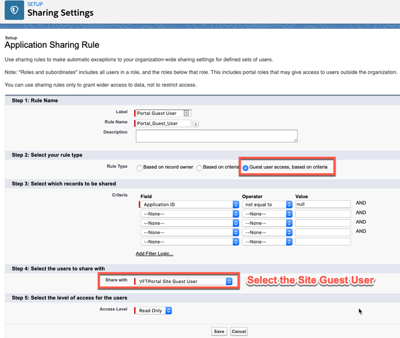
Task: Select the 'Based on record owner' rule type
Action: [140, 168]
